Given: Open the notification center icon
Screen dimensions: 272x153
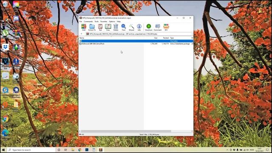Looking at the screenshot, I should tap(267, 150).
